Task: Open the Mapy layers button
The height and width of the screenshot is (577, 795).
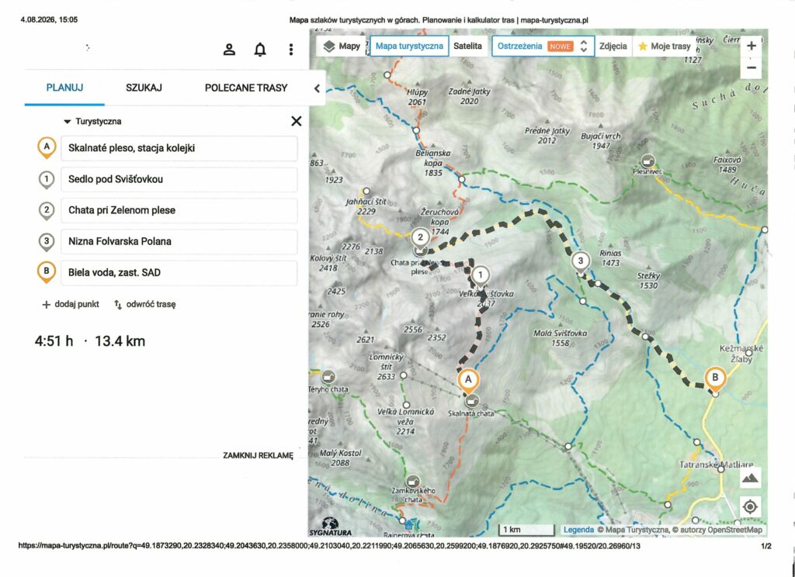Action: pyautogui.click(x=342, y=46)
